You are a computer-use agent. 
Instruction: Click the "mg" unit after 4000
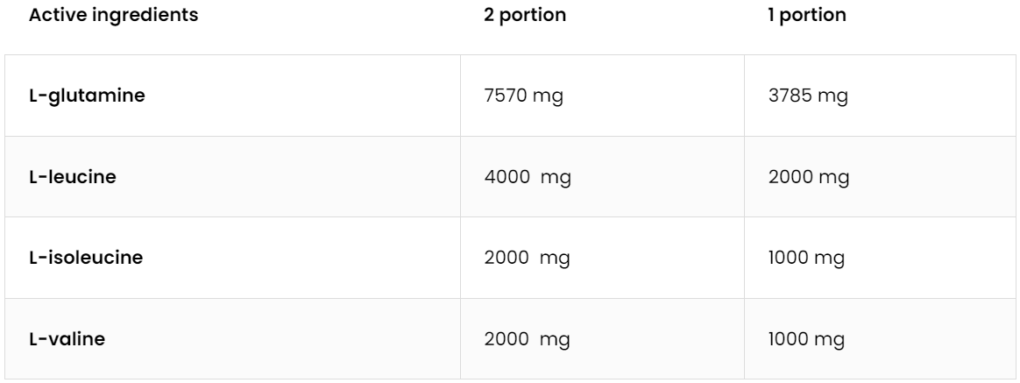point(552,177)
